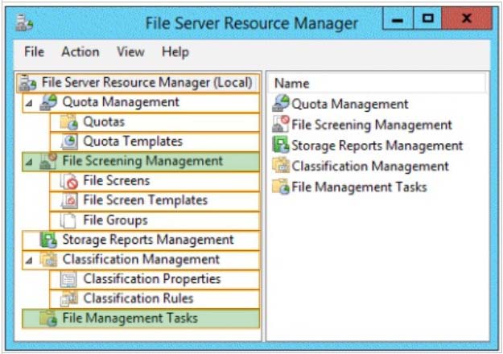Click Classification Management icon in tree
Image resolution: width=503 pixels, height=354 pixels.
[x=48, y=259]
